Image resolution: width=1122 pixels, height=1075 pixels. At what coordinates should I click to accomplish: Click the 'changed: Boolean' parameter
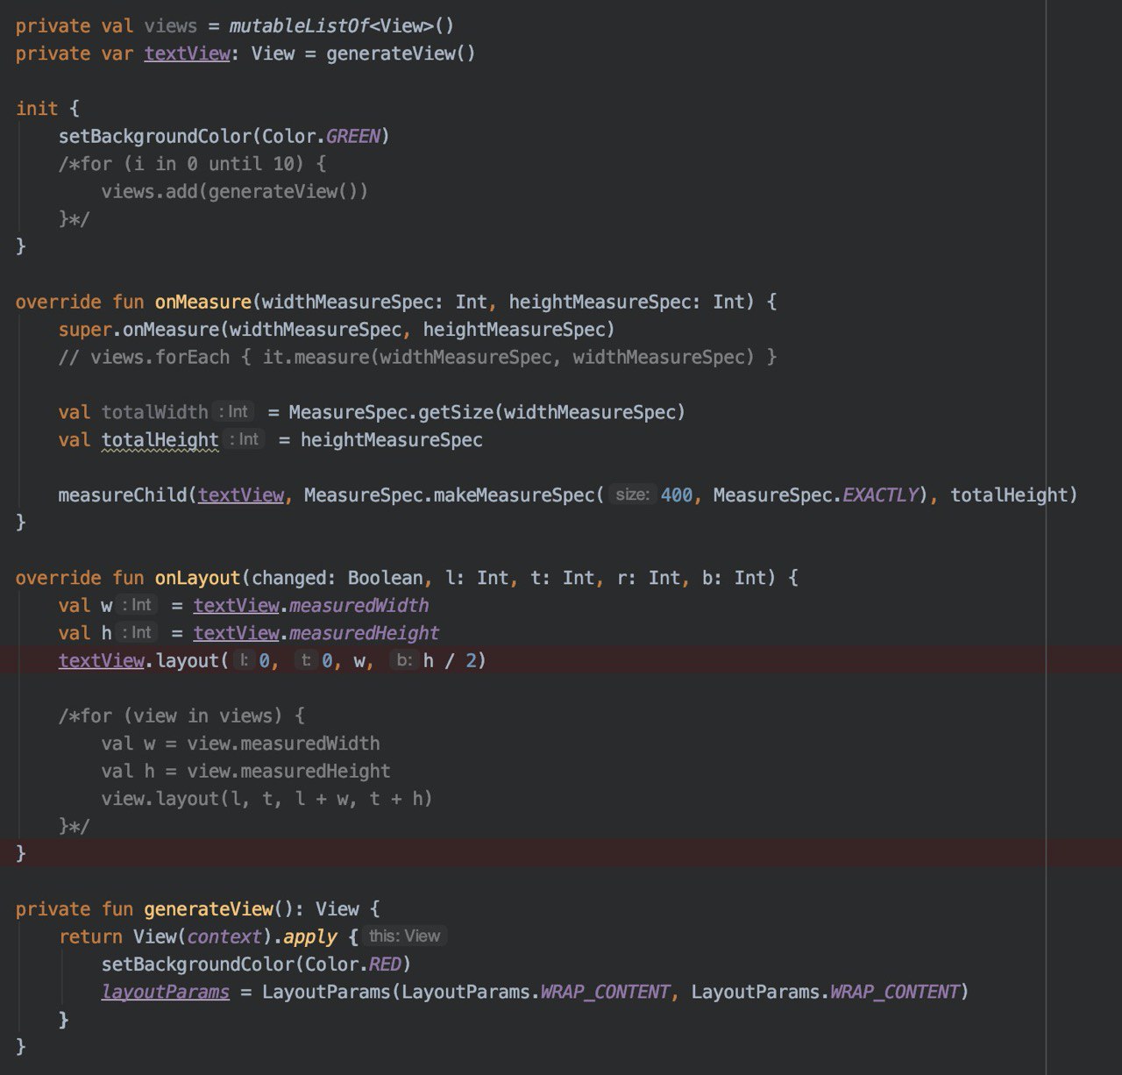[337, 578]
